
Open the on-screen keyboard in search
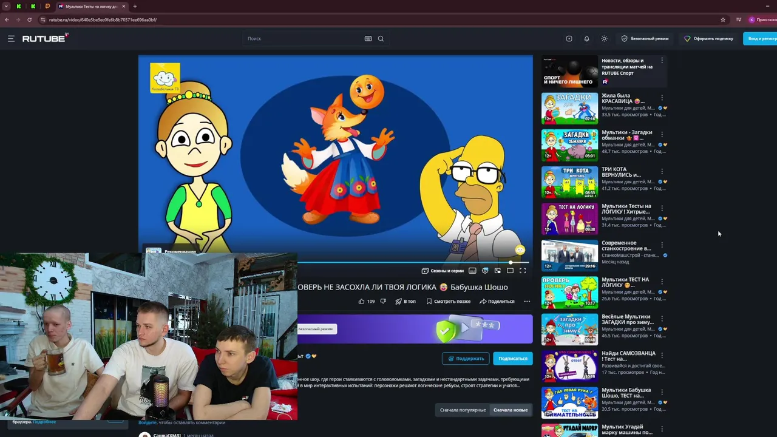point(368,38)
